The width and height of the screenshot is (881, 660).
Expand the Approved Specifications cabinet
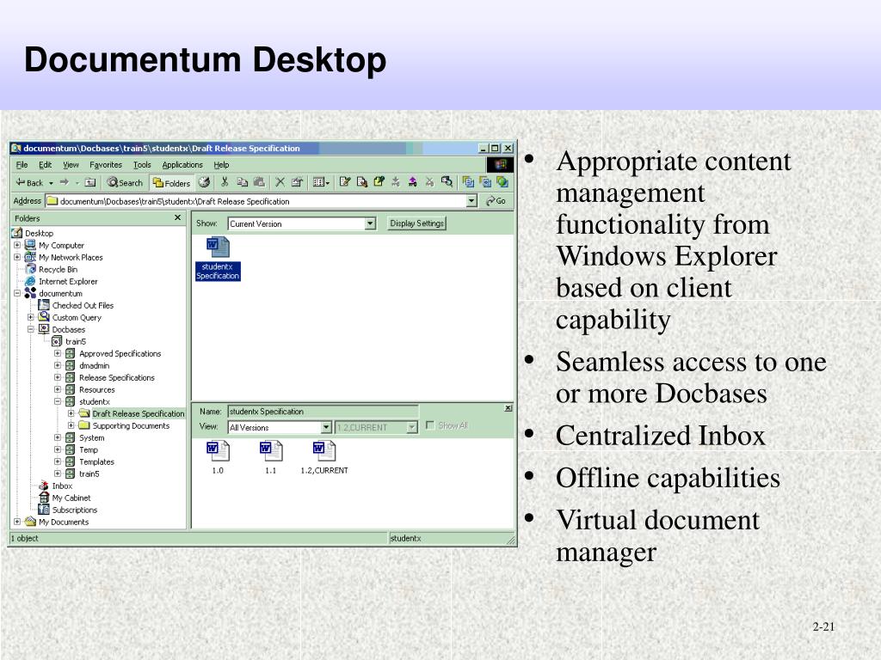pyautogui.click(x=58, y=353)
